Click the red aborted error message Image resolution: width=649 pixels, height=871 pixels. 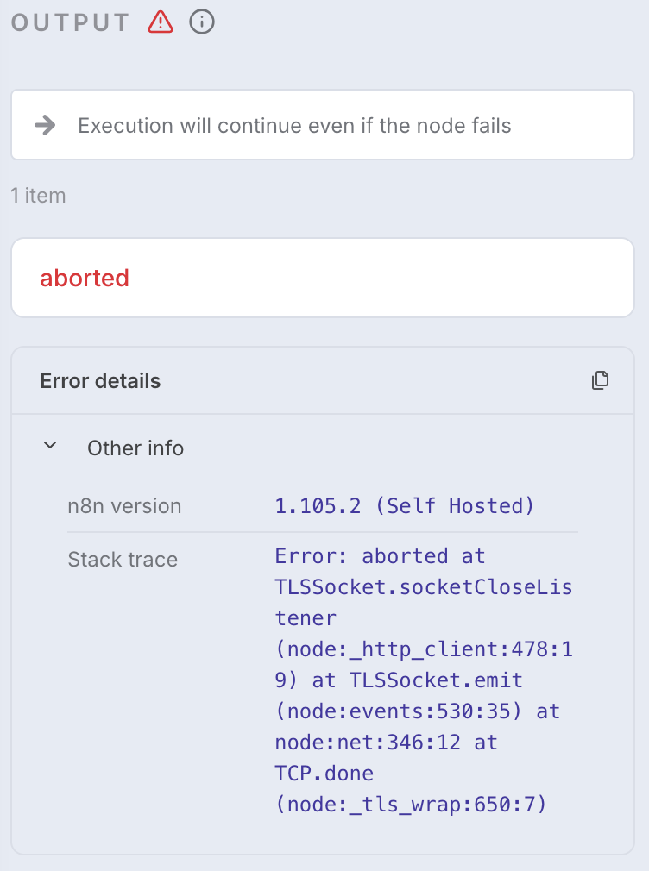coord(85,278)
